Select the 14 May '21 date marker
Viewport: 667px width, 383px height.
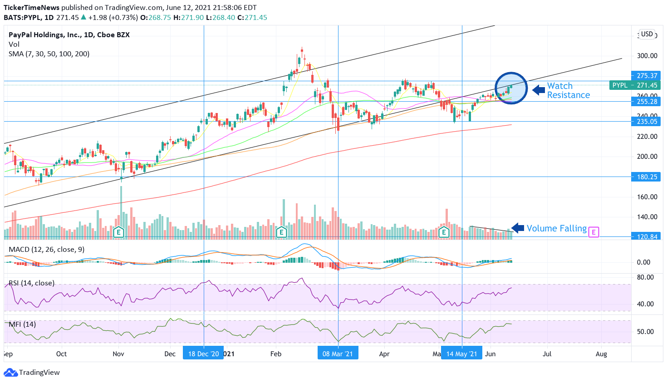click(x=462, y=354)
